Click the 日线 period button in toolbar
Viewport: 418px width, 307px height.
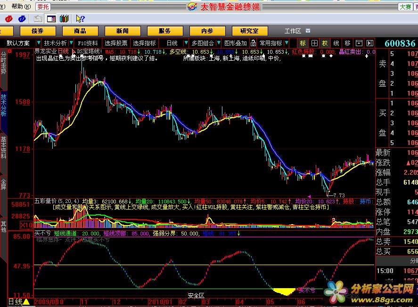pos(172,43)
